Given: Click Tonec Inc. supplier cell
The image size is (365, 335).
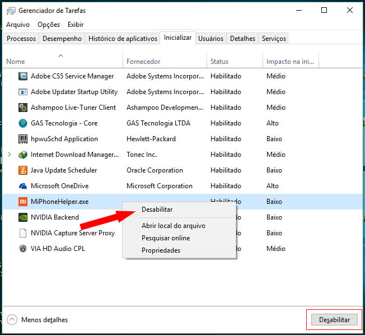Looking at the screenshot, I should point(142,155).
